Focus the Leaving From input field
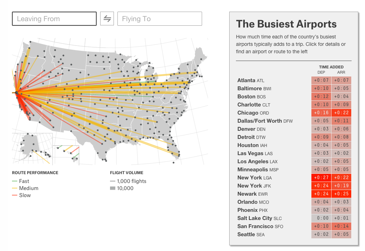The width and height of the screenshot is (365, 251). 54,19
